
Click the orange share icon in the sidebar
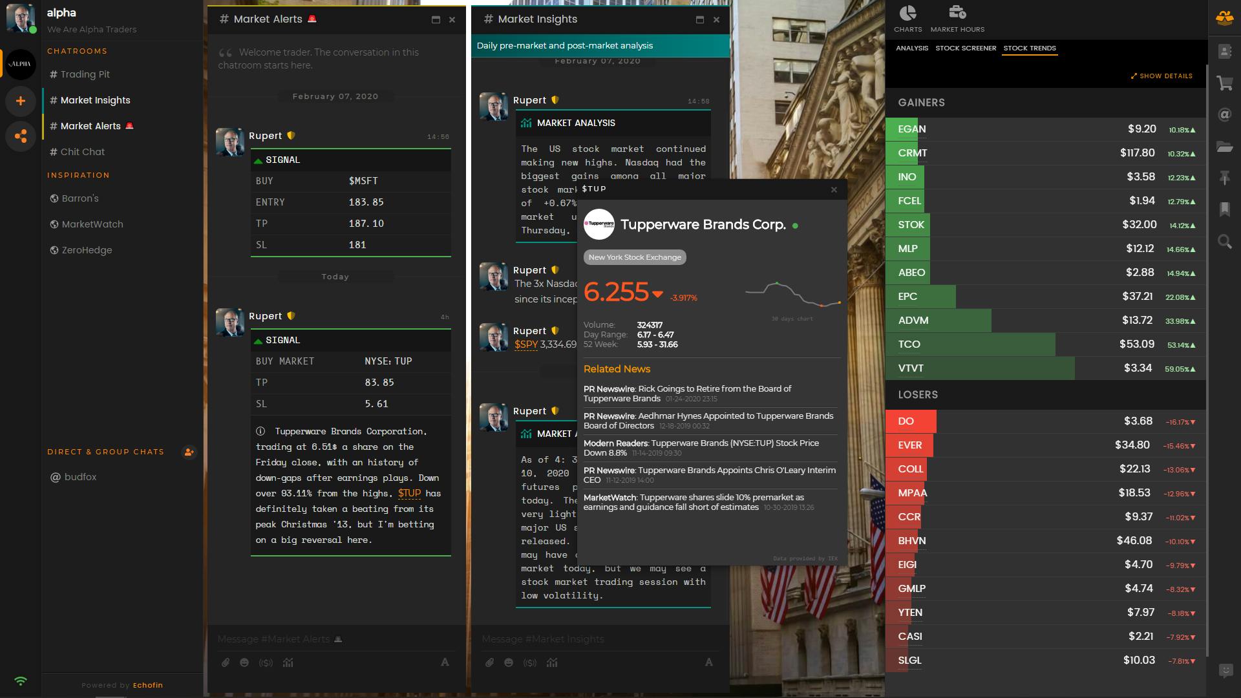21,136
